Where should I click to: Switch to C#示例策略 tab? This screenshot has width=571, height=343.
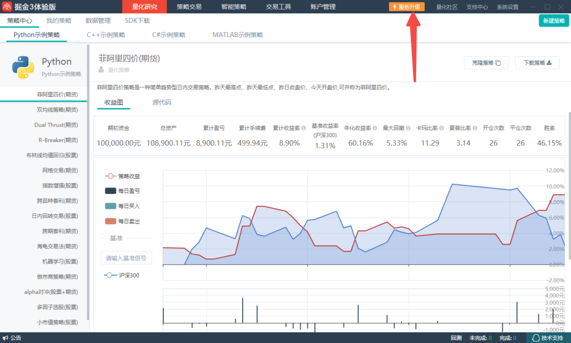coord(169,34)
